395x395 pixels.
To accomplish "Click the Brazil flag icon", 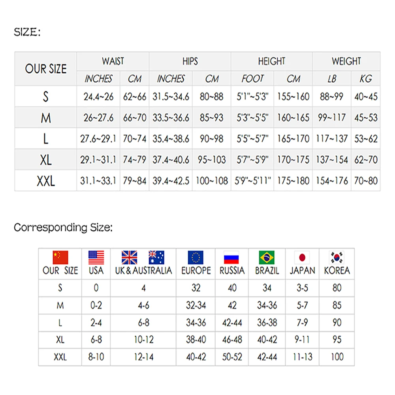I will 267,258.
